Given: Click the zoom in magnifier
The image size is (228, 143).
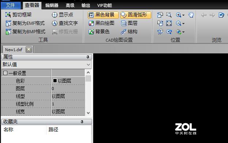Looking at the screenshot, I should click(178, 15).
